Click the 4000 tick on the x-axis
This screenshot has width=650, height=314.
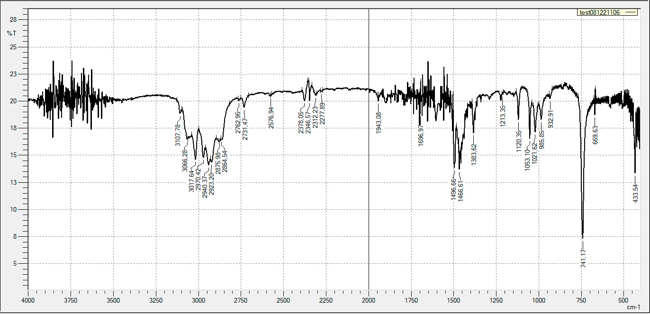(x=28, y=300)
